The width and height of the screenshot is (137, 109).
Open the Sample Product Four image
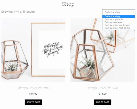[x=103, y=50]
